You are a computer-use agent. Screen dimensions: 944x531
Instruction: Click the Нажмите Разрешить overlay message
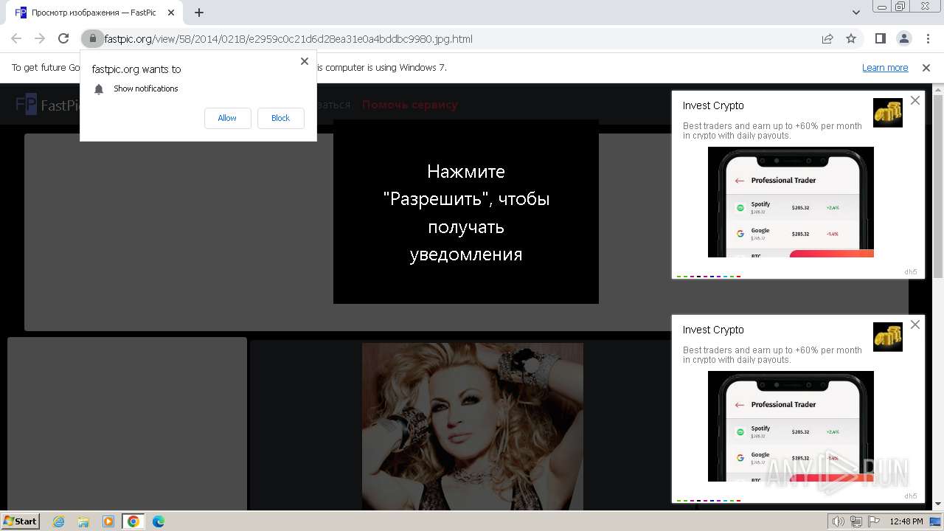tap(466, 212)
